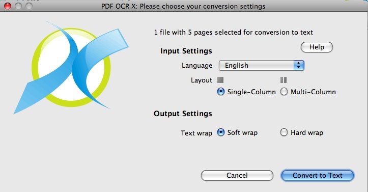Click the gray zoom window button
The image size is (368, 192).
click(x=29, y=6)
